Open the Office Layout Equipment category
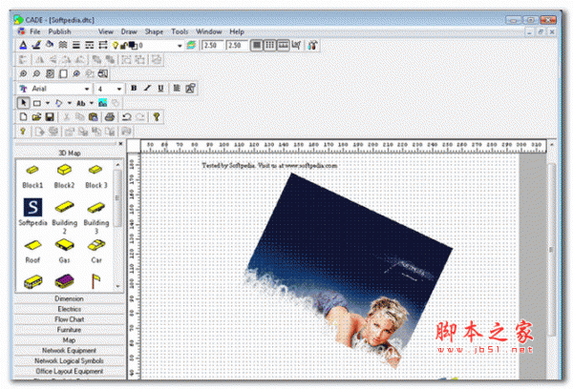The width and height of the screenshot is (573, 389). 69,371
